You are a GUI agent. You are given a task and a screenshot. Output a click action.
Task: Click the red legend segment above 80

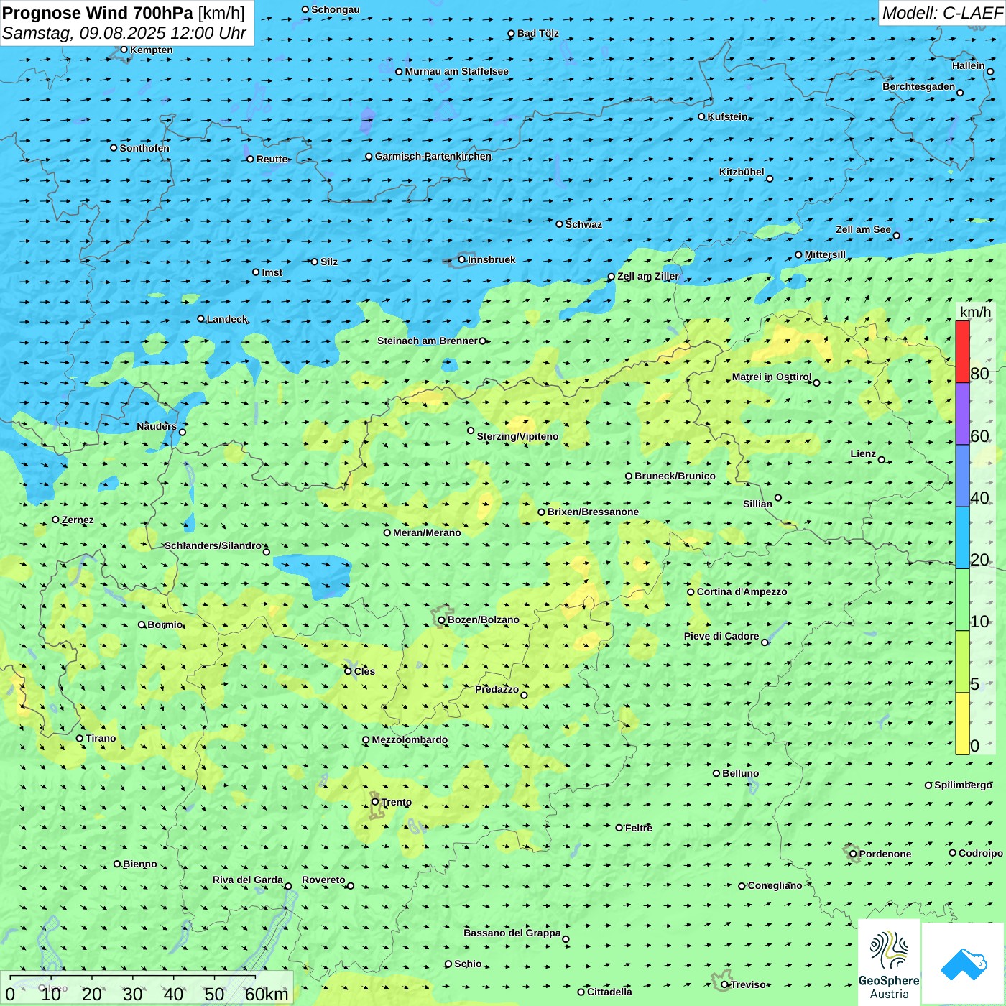point(962,351)
